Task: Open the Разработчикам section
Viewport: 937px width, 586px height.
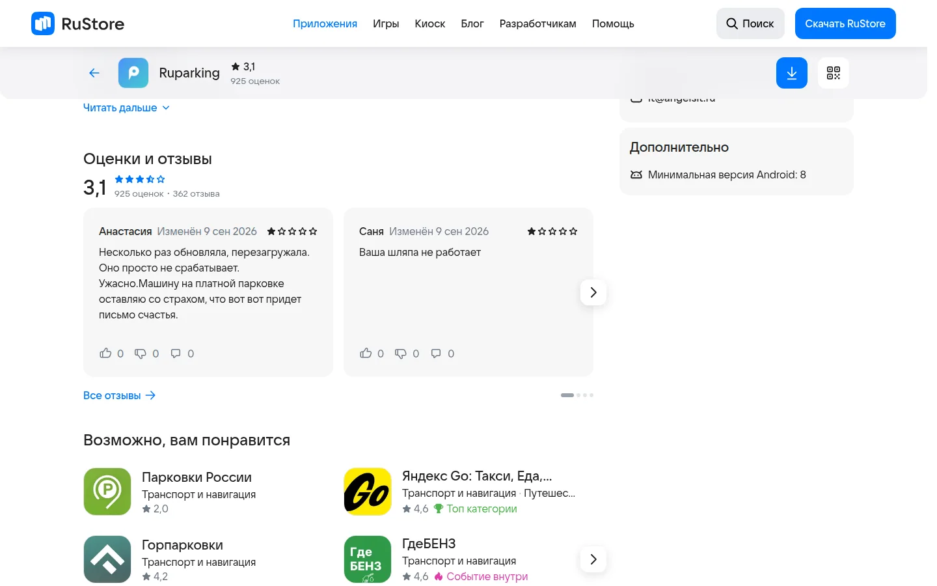Action: [x=538, y=23]
